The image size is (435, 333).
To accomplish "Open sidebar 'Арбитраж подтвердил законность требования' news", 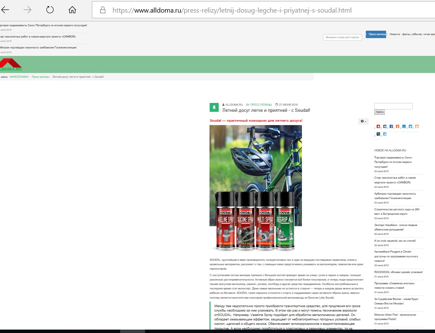I will coord(395,196).
